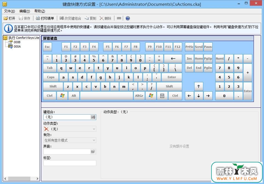Click the Scroll Lock key
Screen dimensions: 264x184
199,47
